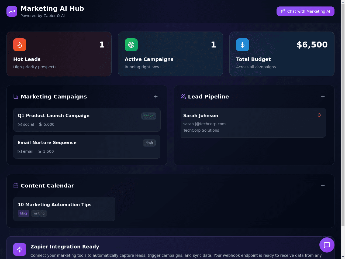Select the Sarah Johnson lead
Image resolution: width=345 pixels, height=259 pixels.
(253, 123)
